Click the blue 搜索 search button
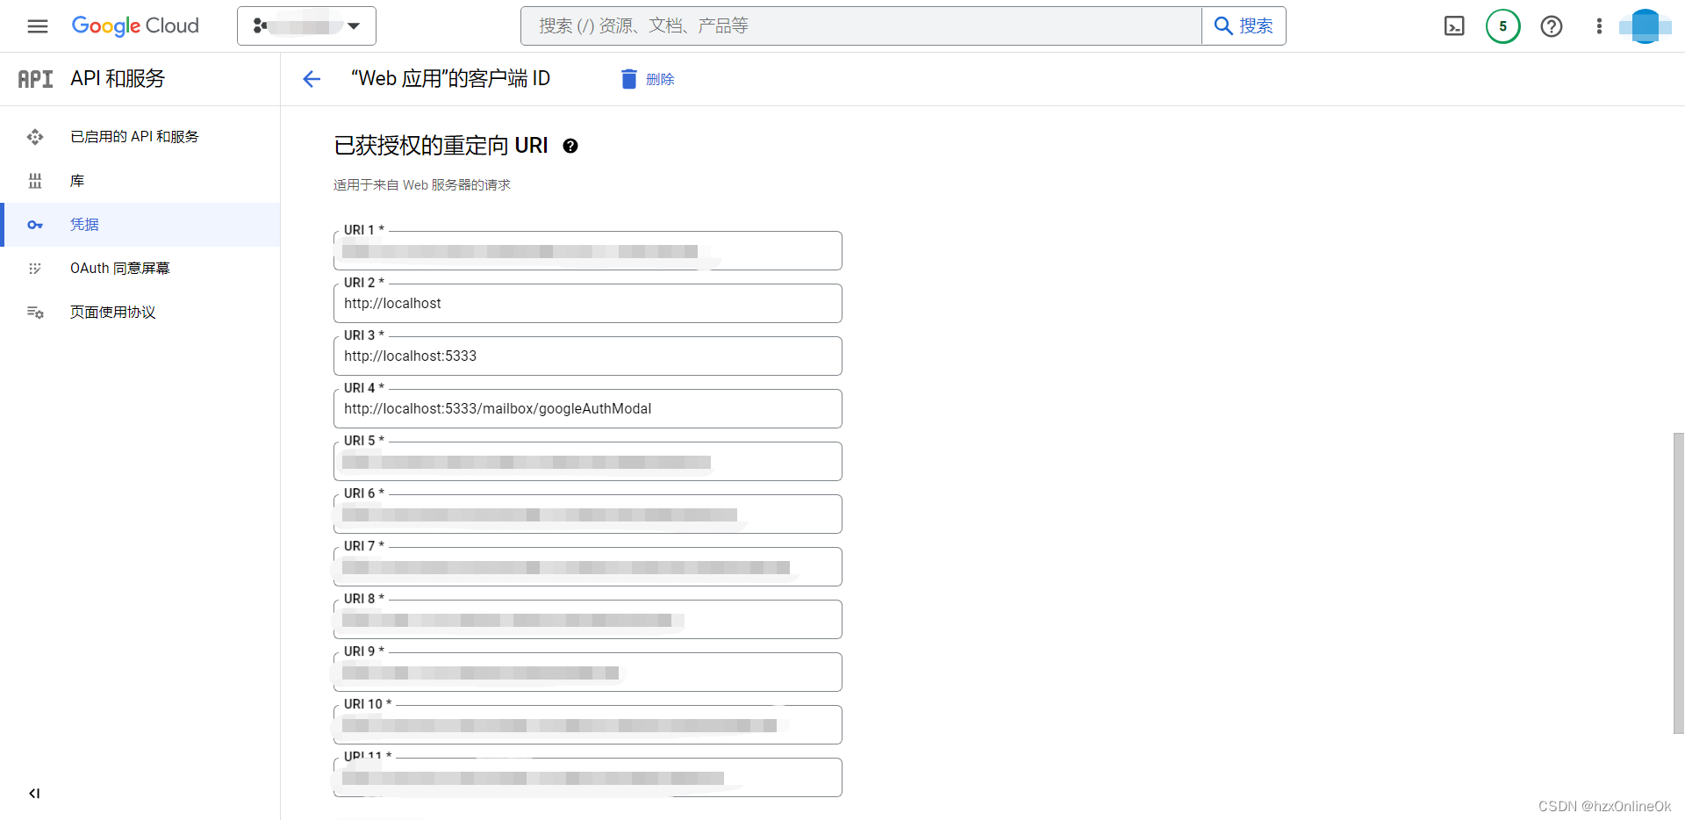 (1244, 26)
